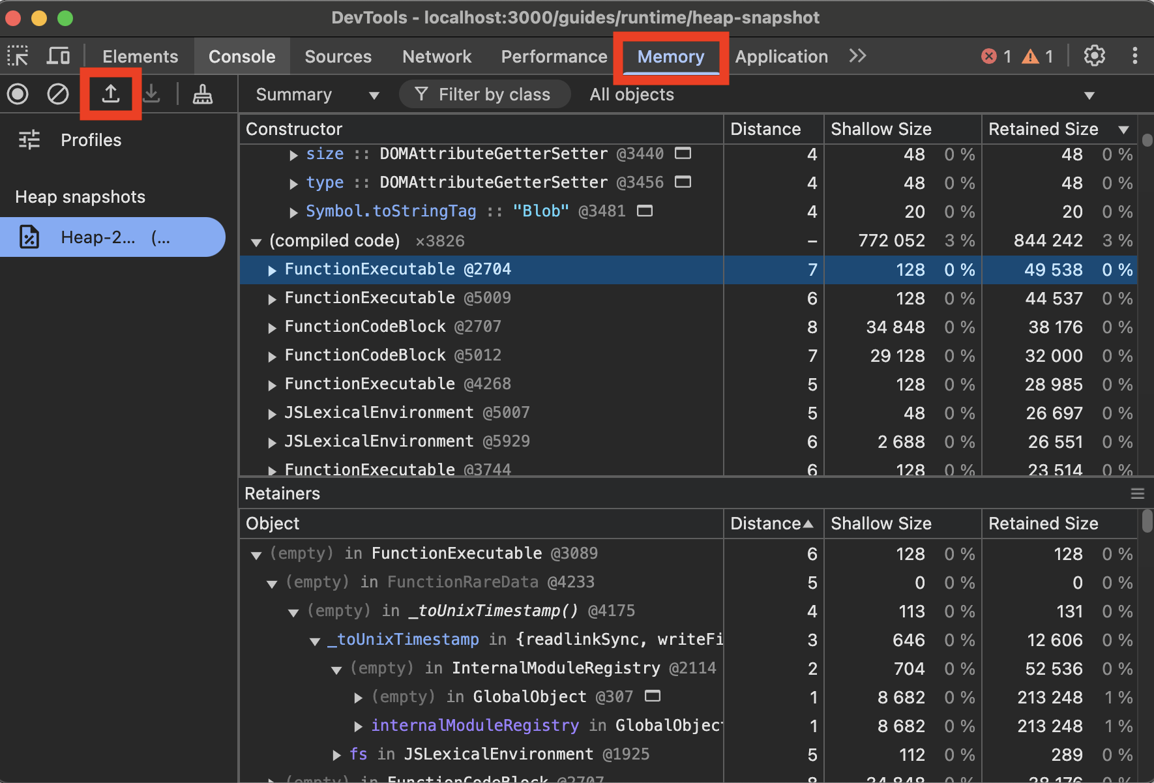Switch to the Console tab
Screen dimensions: 1154x783
pos(241,56)
